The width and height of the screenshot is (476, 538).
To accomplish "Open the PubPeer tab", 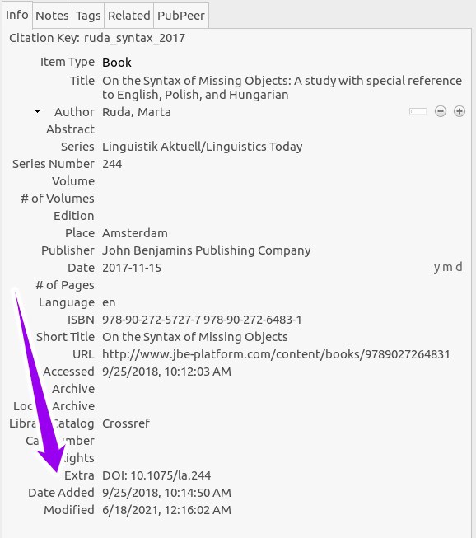I will (x=180, y=16).
